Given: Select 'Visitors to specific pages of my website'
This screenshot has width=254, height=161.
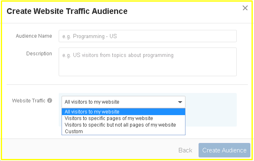Looking at the screenshot, I should pyautogui.click(x=124, y=118).
